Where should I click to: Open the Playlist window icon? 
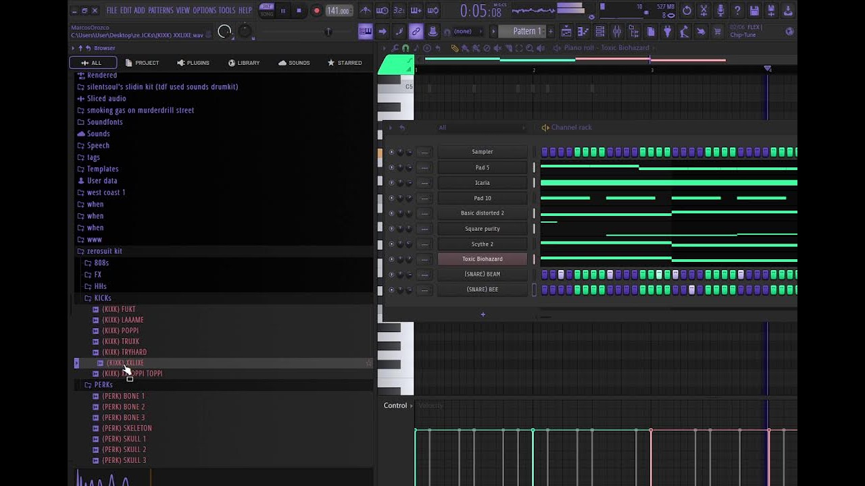click(566, 32)
